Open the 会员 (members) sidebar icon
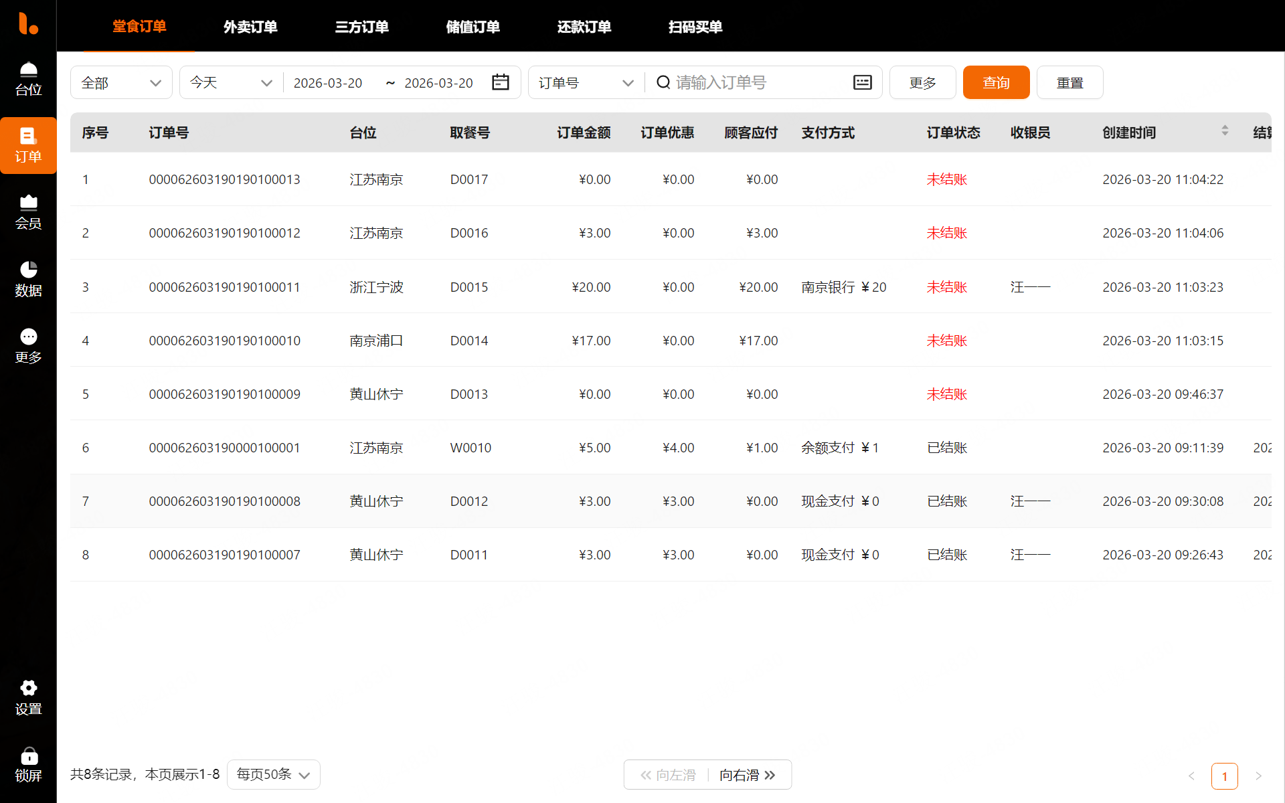1285x803 pixels. [x=28, y=212]
